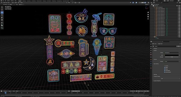The width and height of the screenshot is (181, 97).
Task: Uncheck Glossy ray visibility
Action: [165, 69]
